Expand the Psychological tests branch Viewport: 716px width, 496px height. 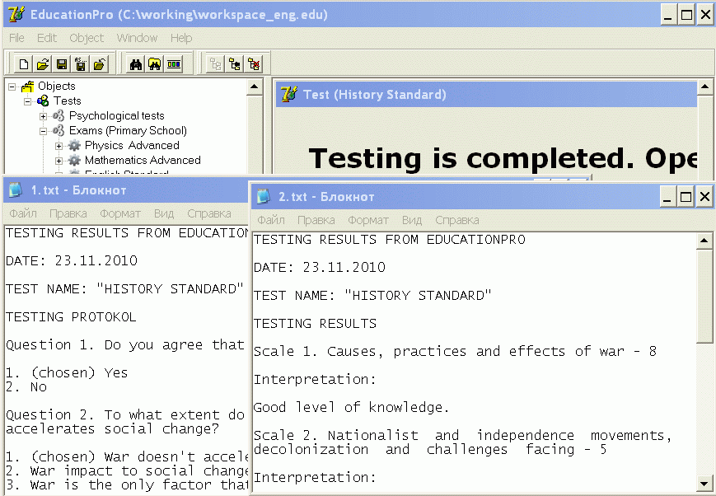43,116
